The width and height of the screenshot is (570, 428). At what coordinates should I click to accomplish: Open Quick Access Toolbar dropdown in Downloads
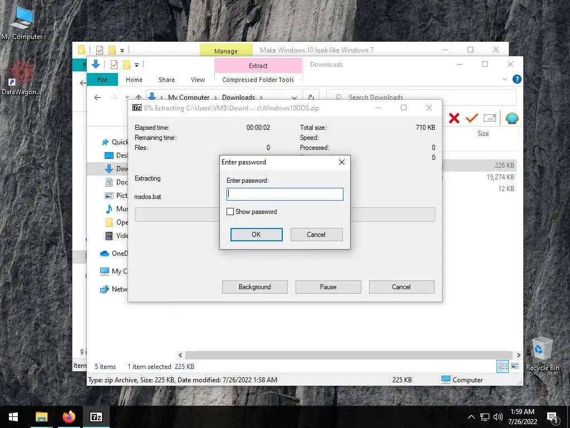[137, 65]
